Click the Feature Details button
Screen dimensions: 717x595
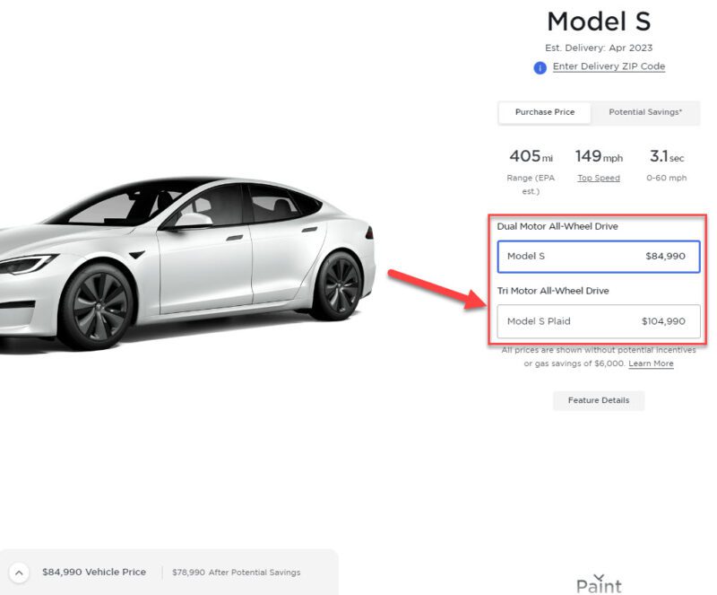(x=598, y=400)
